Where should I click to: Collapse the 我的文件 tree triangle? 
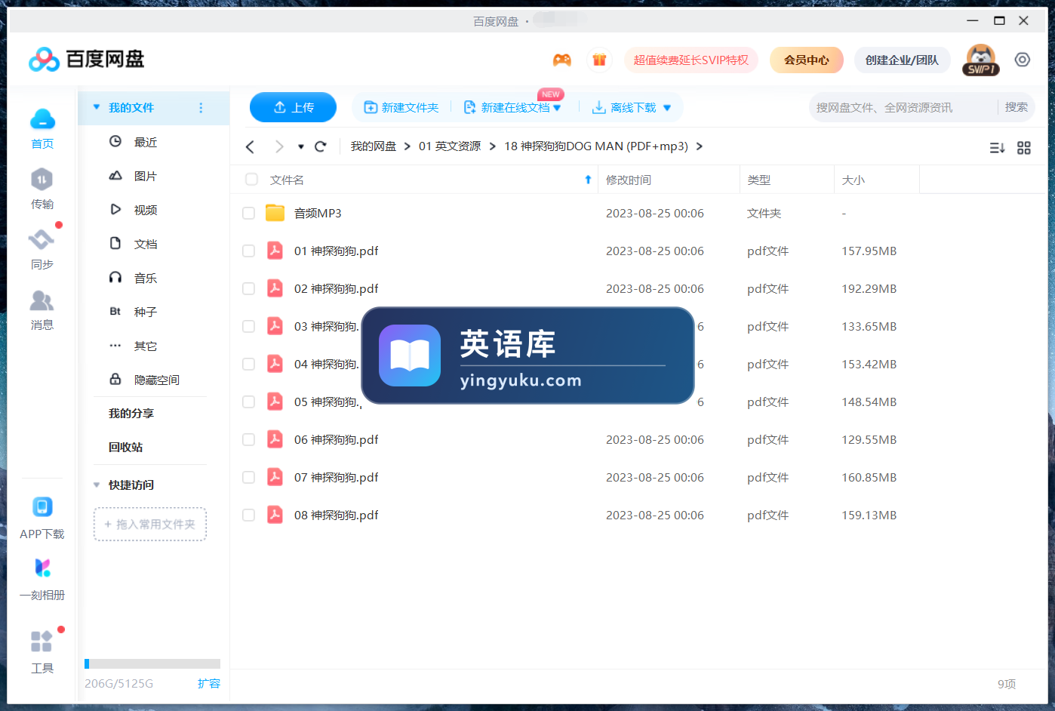[x=97, y=107]
